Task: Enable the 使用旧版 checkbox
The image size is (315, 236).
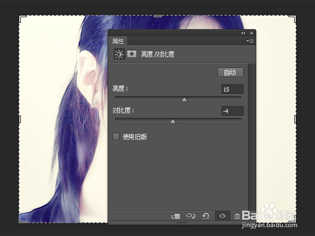Action: click(116, 137)
